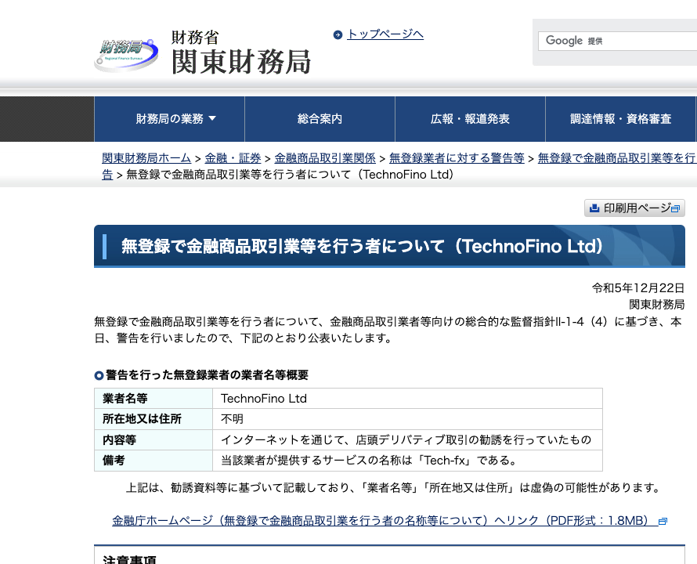The width and height of the screenshot is (697, 564).
Task: Go to 関東財務局ホーム breadcrumb link
Action: coord(146,158)
